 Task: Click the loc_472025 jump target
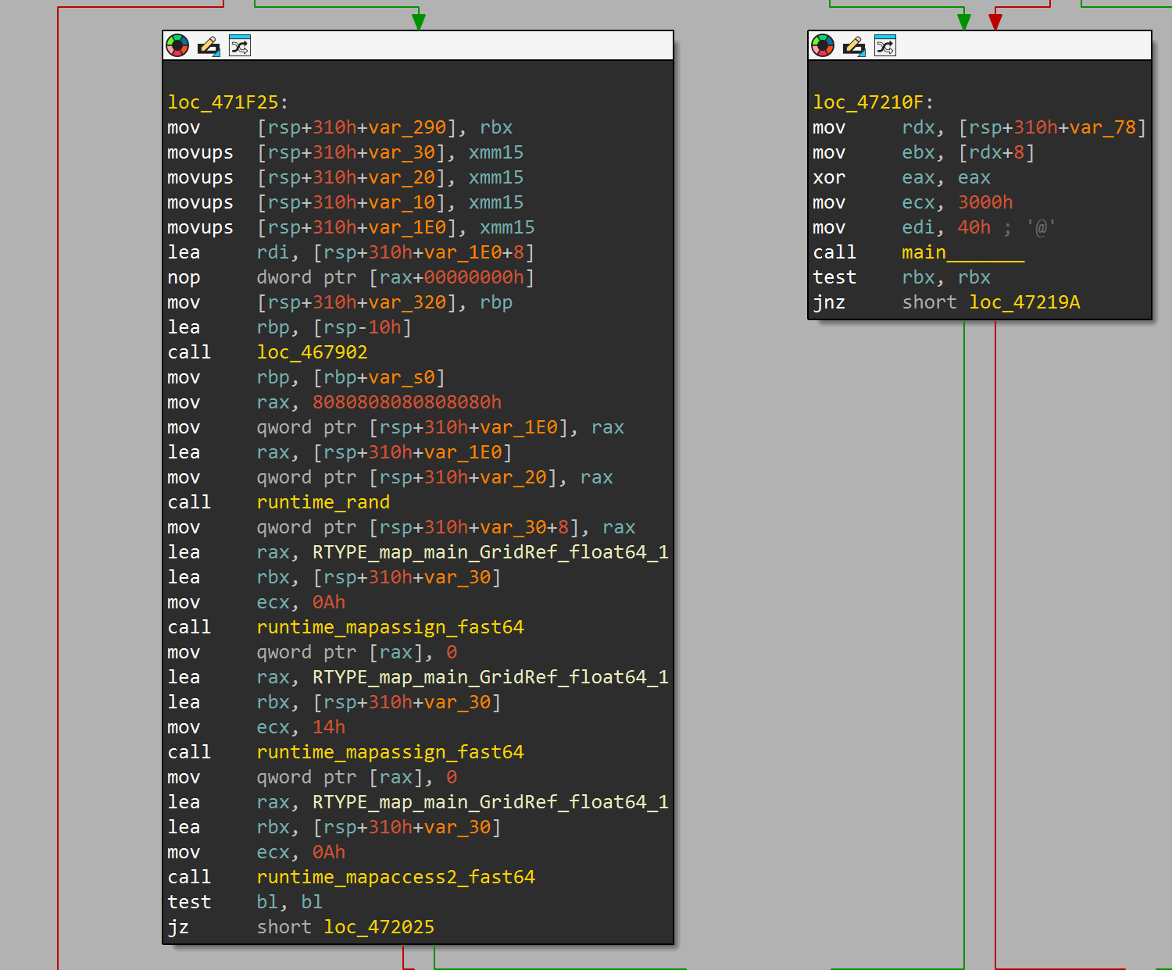pos(379,927)
